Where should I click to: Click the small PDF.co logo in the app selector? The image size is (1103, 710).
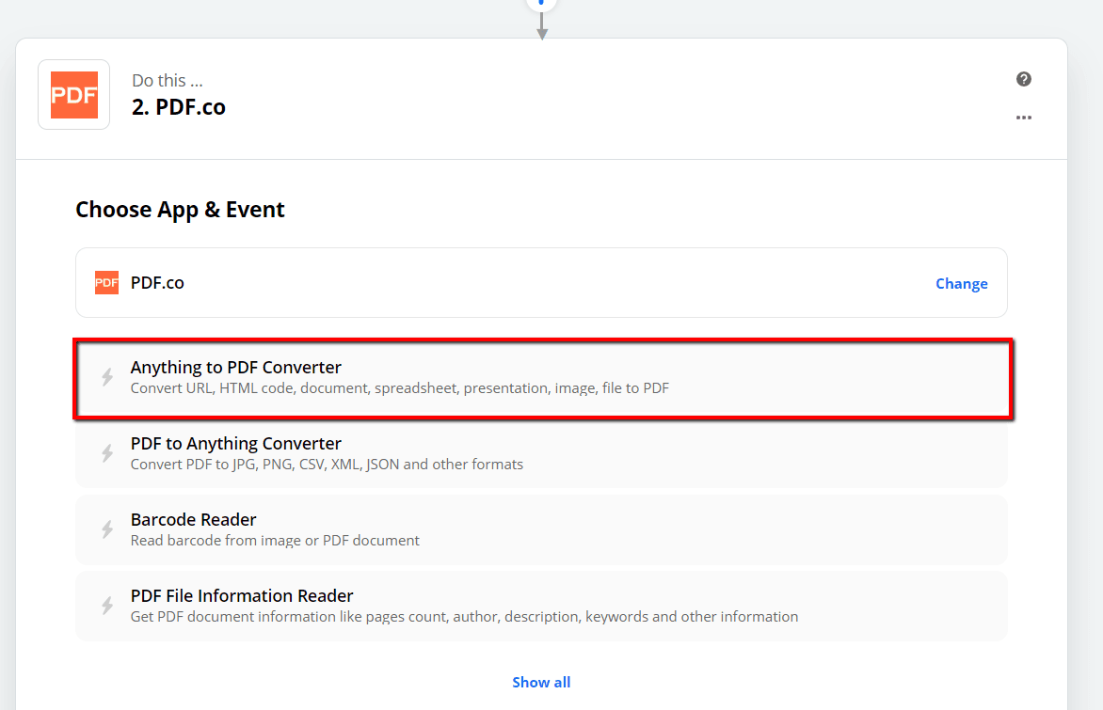pyautogui.click(x=106, y=282)
